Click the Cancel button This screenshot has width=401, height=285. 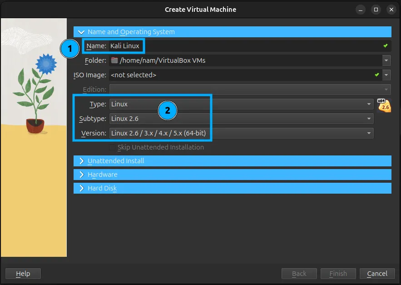(377, 274)
